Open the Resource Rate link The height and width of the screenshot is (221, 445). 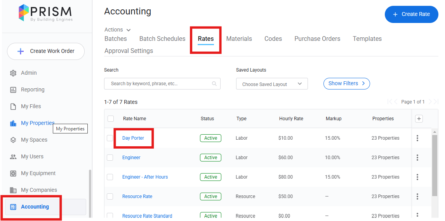coord(137,196)
